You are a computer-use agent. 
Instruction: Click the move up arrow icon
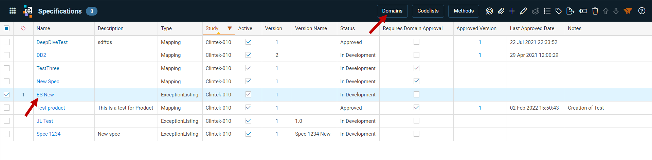click(x=605, y=11)
